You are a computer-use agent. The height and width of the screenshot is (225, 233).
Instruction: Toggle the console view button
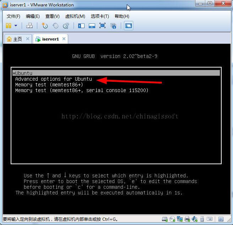click(x=128, y=26)
